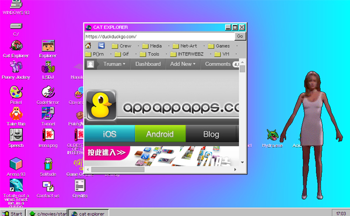Expand the Truman dropdown menu
Screen dimensions: 350x216
(x=114, y=64)
